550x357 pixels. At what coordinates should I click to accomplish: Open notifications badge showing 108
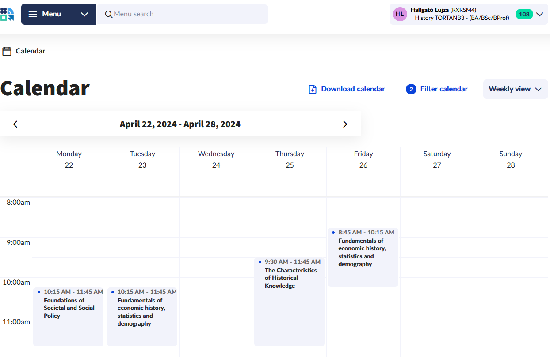524,14
